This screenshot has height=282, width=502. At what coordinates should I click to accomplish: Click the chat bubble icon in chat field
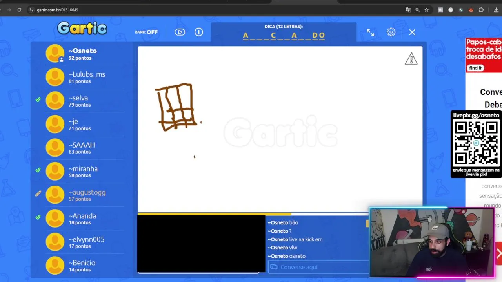(x=274, y=267)
